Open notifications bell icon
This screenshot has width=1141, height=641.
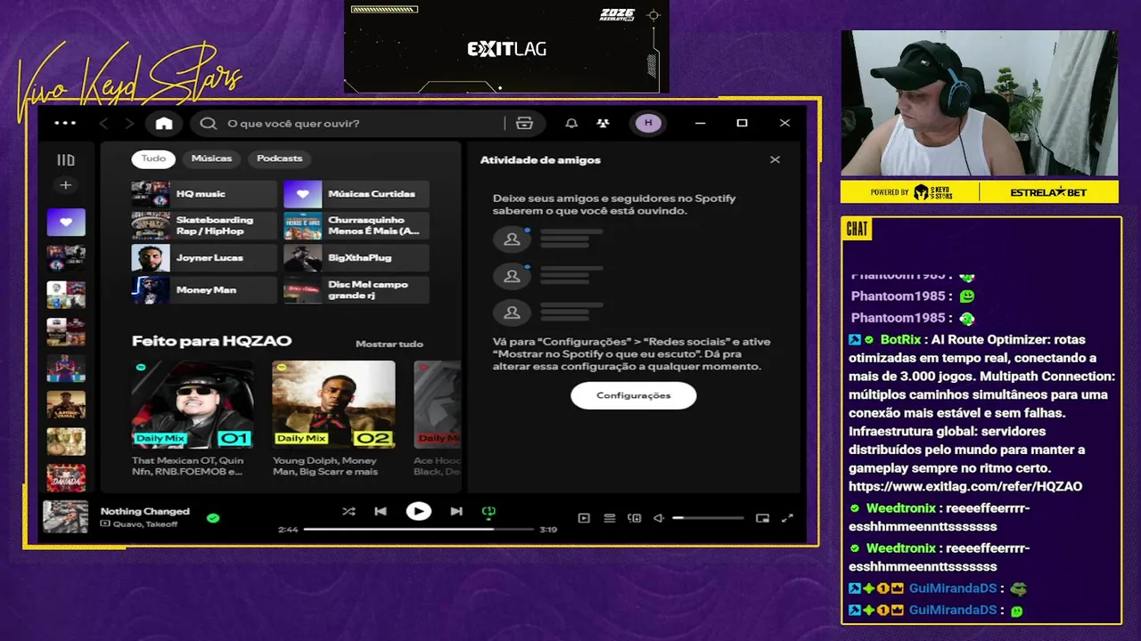571,124
